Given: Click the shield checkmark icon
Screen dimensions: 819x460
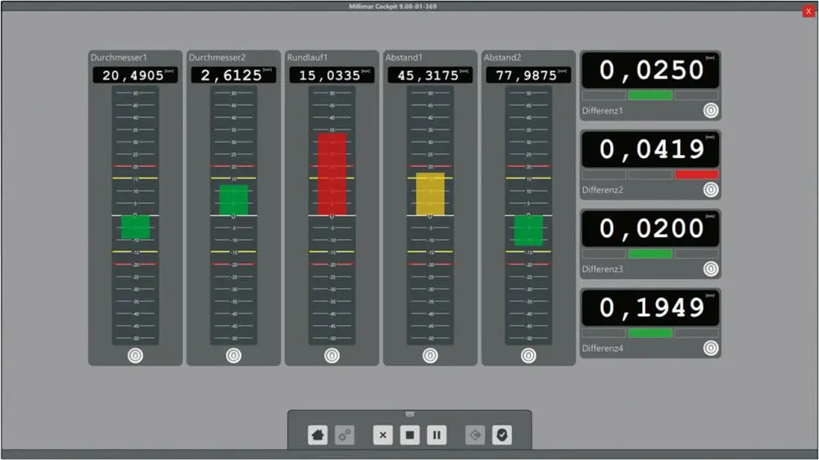Looking at the screenshot, I should (502, 435).
